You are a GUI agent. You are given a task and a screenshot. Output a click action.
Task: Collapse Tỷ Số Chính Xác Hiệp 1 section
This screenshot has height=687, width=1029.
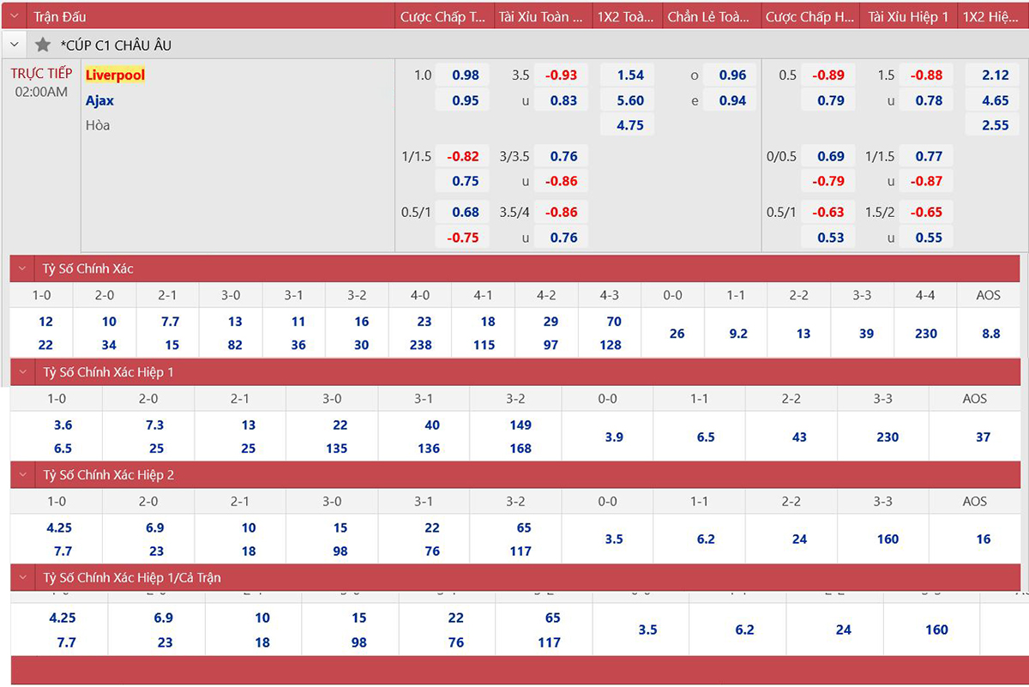23,372
